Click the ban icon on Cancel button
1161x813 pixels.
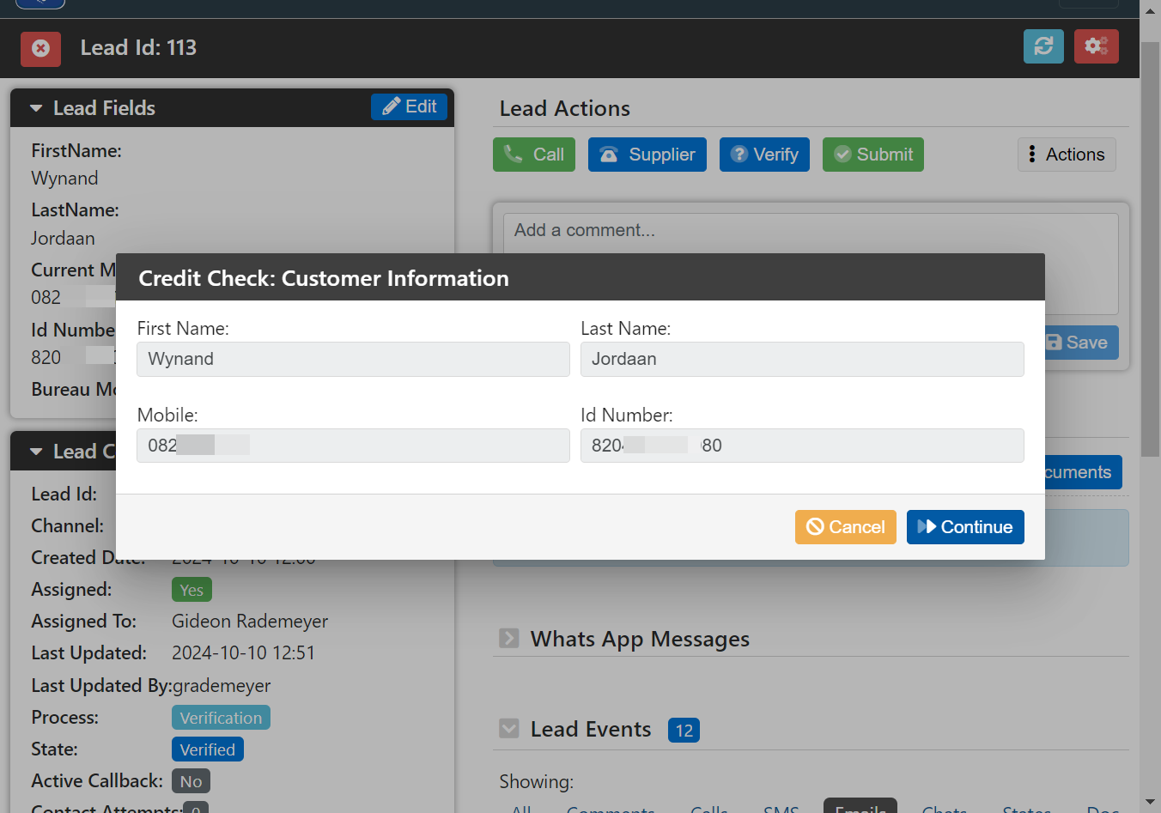pyautogui.click(x=816, y=527)
